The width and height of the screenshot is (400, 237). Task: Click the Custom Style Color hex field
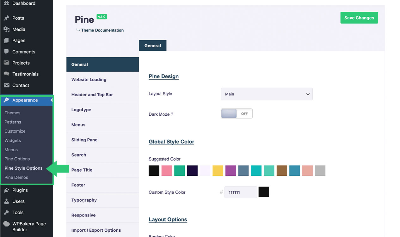click(240, 192)
